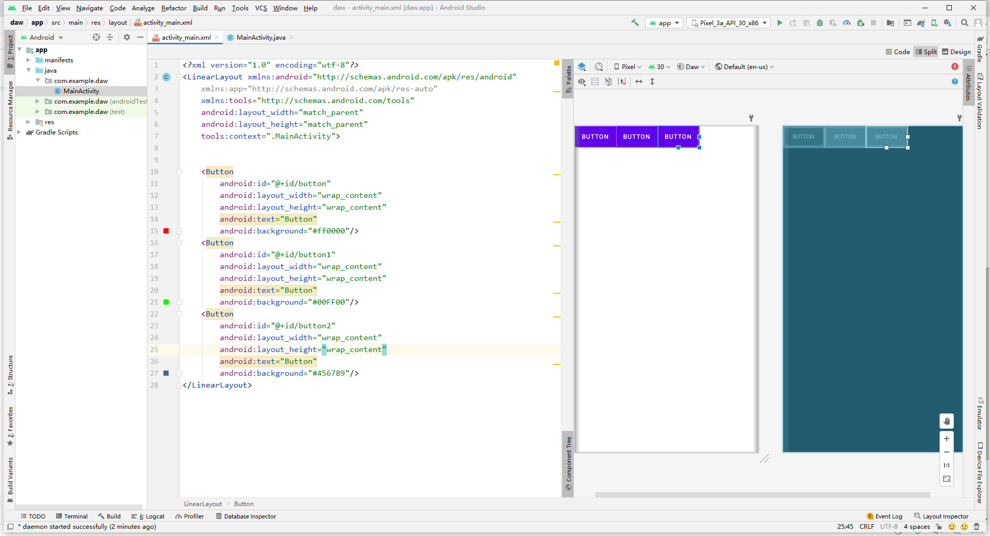
Task: Open the Daw theme dropdown
Action: point(691,66)
